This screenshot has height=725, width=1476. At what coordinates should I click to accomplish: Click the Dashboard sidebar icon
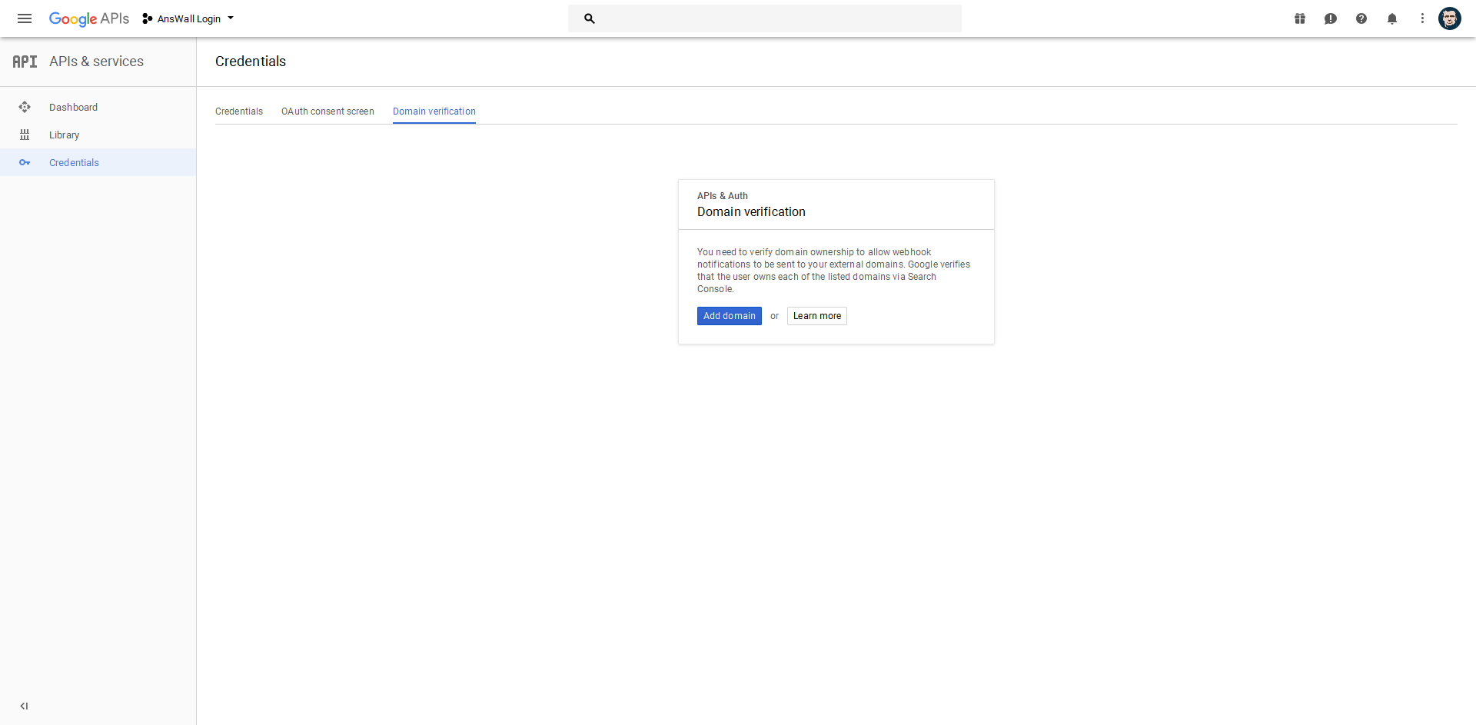(x=25, y=107)
